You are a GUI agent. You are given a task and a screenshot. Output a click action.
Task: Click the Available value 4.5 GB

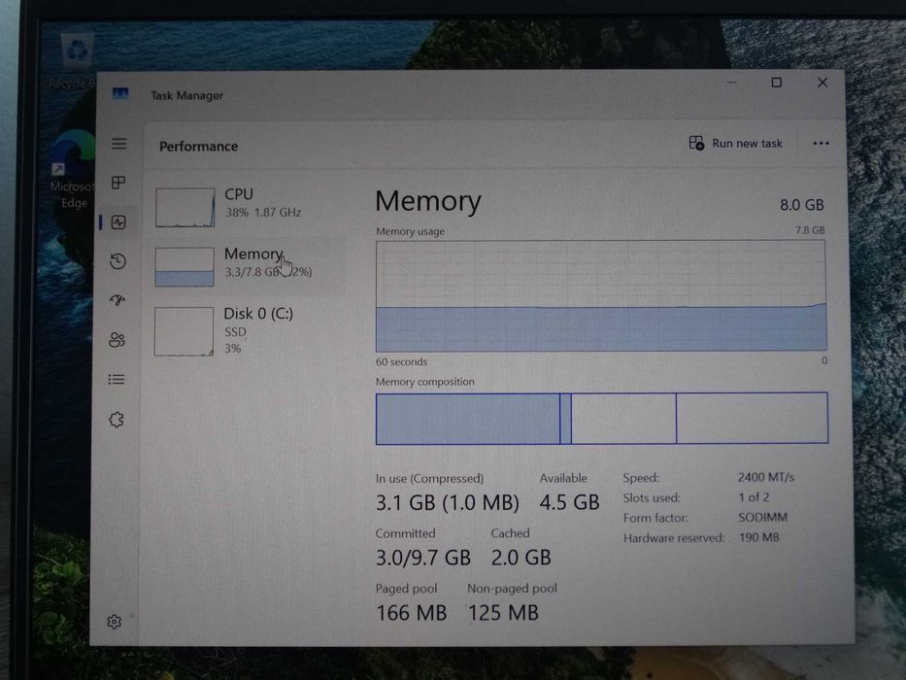point(569,502)
